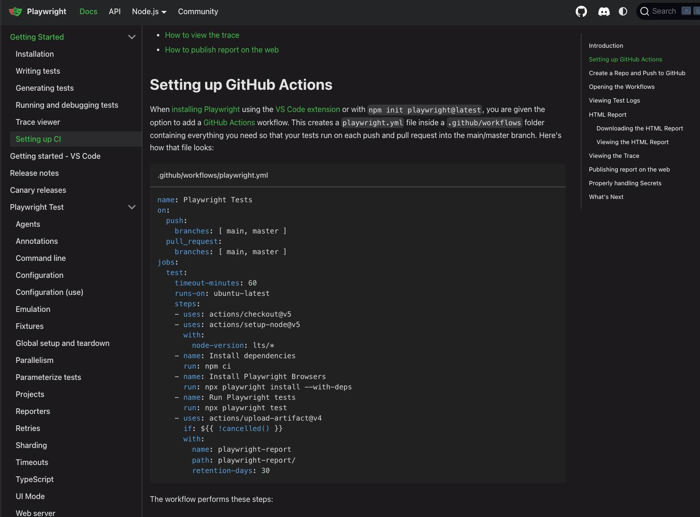
Task: Collapse the Playwright Test section chevron
Action: [132, 207]
